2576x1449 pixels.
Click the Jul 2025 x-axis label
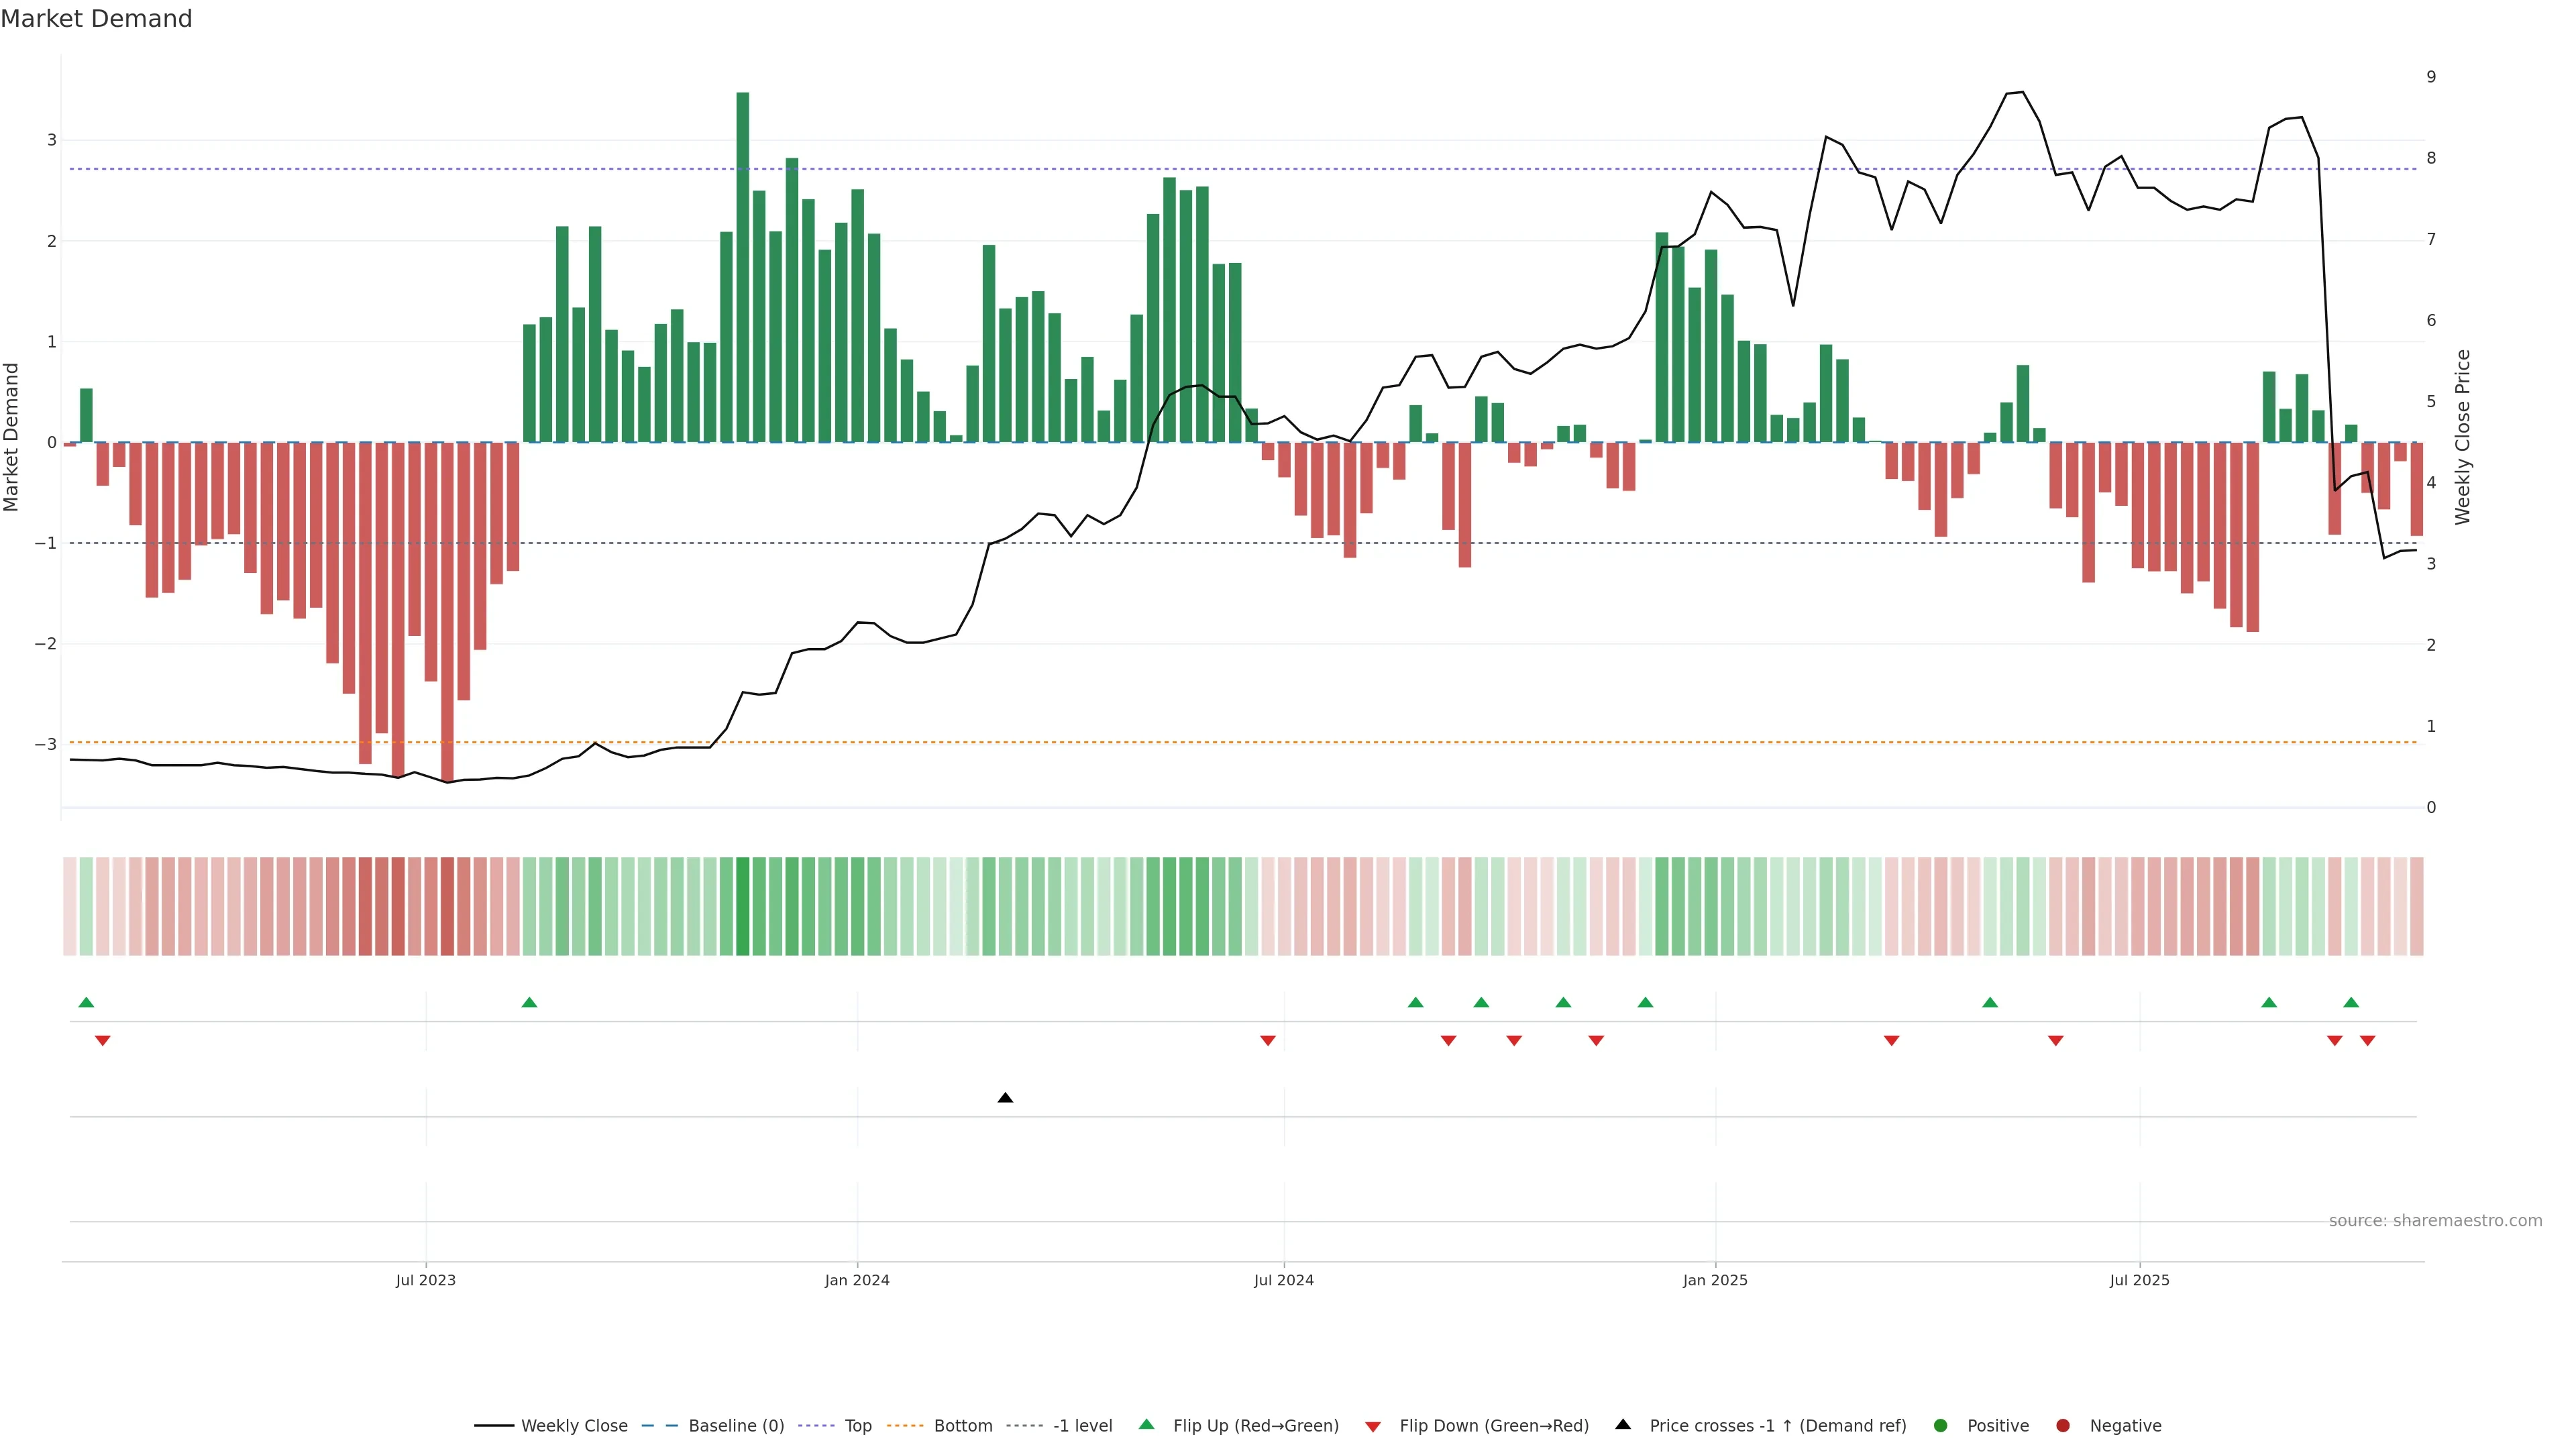pos(2139,1280)
